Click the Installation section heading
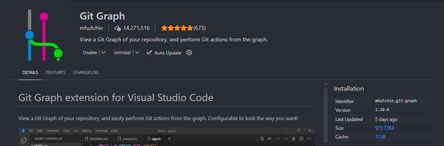The image size is (444, 146). pyautogui.click(x=349, y=88)
